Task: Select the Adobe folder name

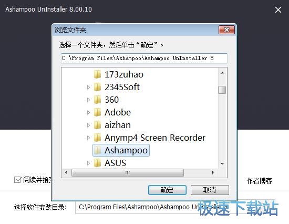Action: click(118, 112)
